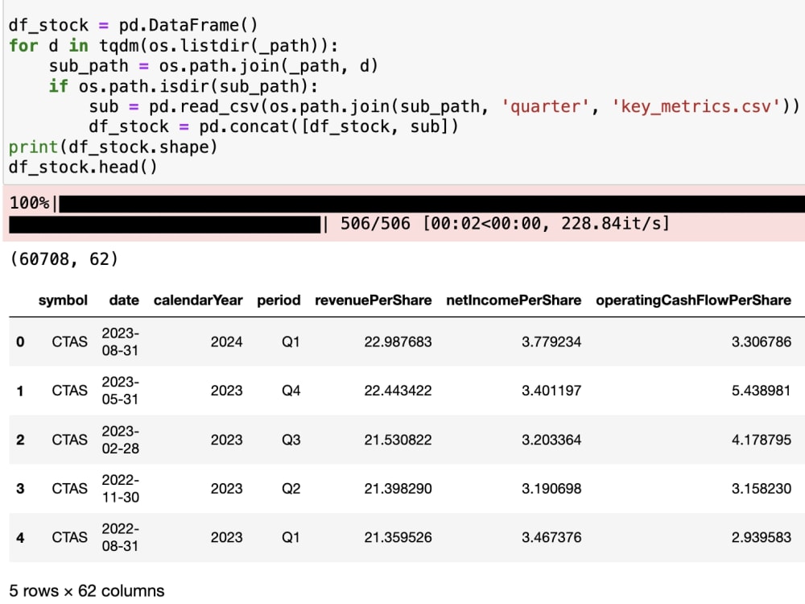This screenshot has height=604, width=805.
Task: Click period cell Q2
Action: coord(291,489)
